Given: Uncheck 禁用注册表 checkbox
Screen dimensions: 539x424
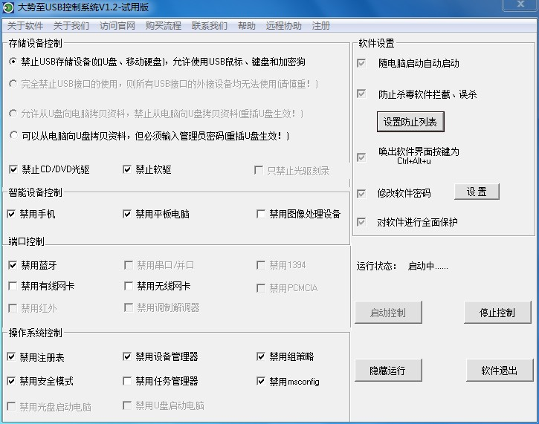Looking at the screenshot, I should [x=11, y=356].
